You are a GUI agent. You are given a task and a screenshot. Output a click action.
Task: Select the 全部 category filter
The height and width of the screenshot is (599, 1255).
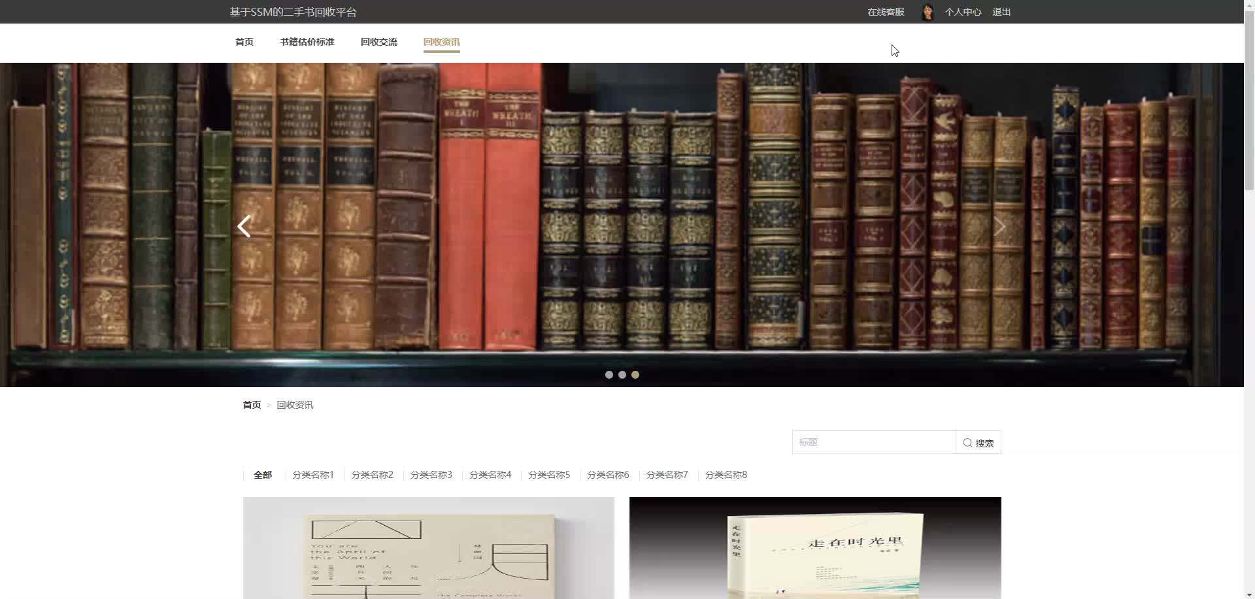263,475
